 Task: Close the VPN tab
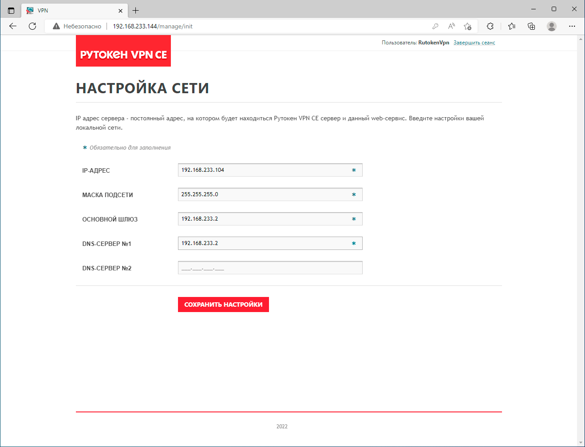click(121, 11)
